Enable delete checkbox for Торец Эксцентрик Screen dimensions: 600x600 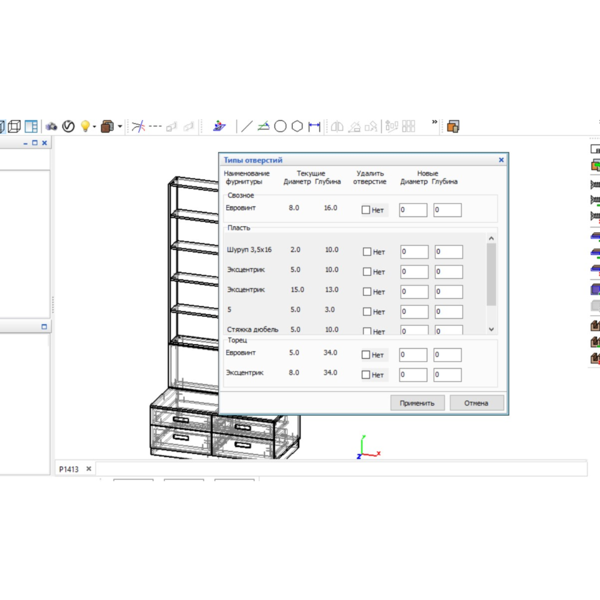click(x=366, y=375)
